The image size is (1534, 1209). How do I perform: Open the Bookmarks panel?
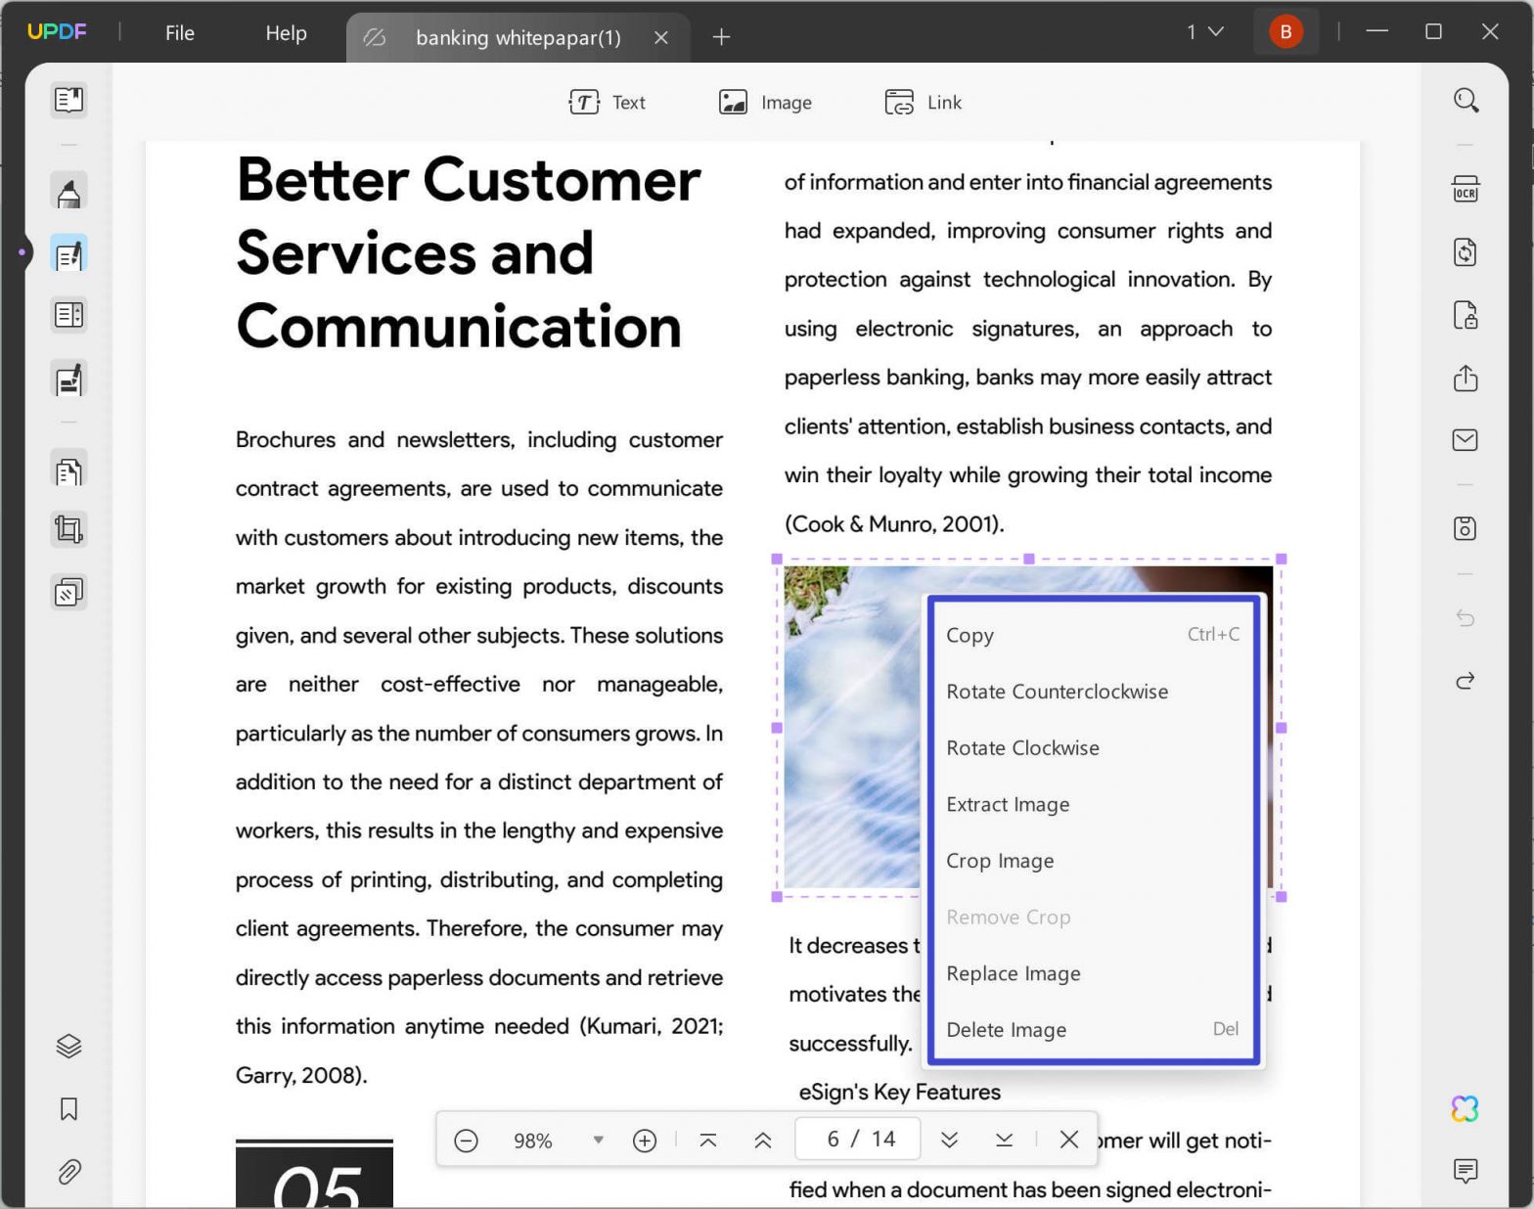(68, 1108)
